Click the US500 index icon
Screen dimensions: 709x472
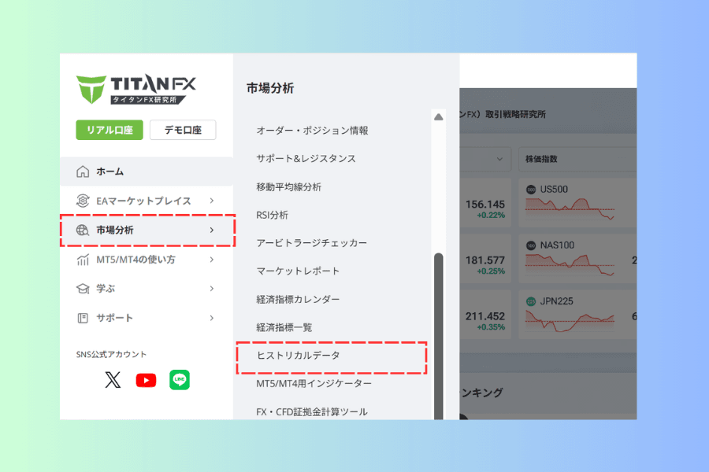531,190
